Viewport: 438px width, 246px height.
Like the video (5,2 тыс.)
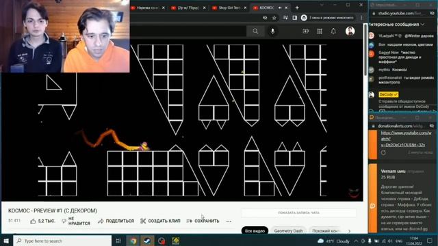pyautogui.click(x=42, y=221)
